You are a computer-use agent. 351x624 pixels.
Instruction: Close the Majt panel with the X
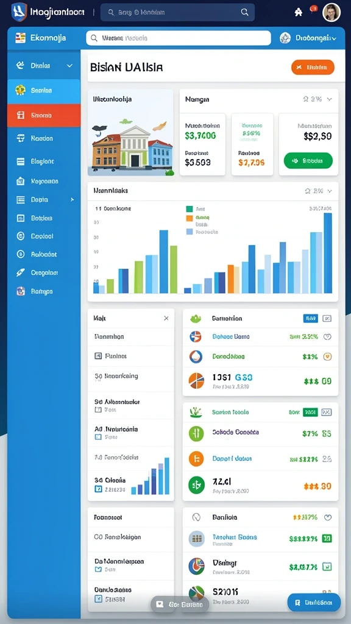tap(166, 318)
